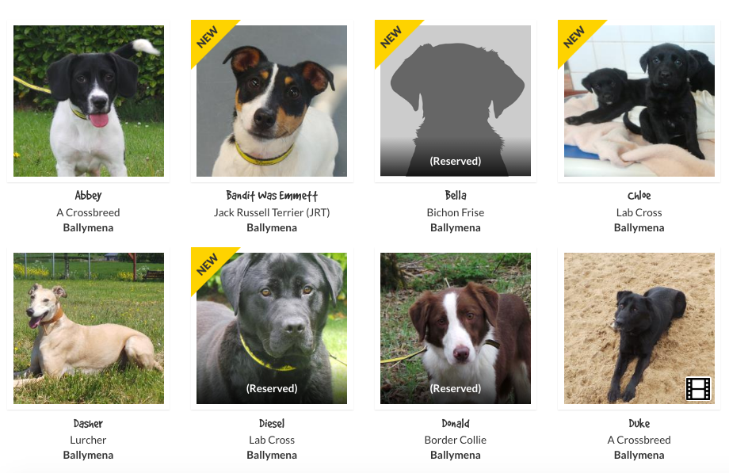Select Bella's silhouette placeholder image
This screenshot has height=473, width=729.
coord(455,101)
